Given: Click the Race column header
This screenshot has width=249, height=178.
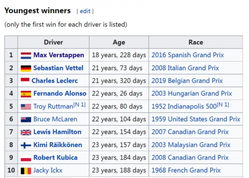Looking at the screenshot, I should click(x=196, y=42).
